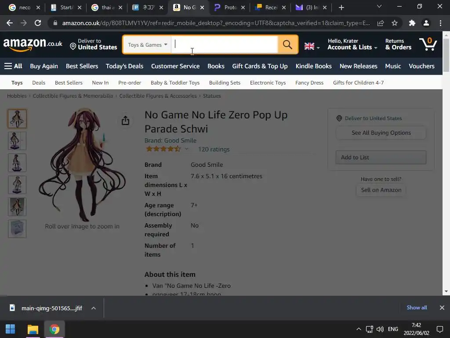Open Today's Deals in navigation bar
Image resolution: width=450 pixels, height=338 pixels.
(x=124, y=66)
